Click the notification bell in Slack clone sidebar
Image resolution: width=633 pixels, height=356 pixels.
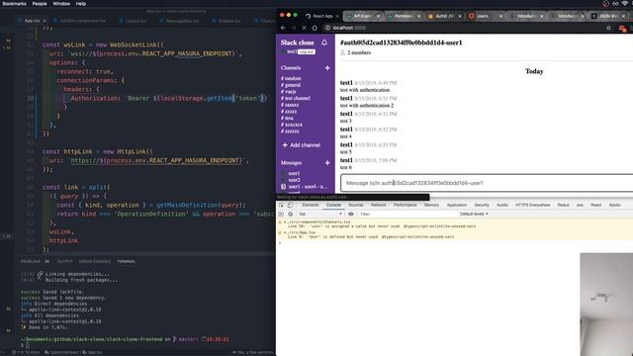[324, 43]
